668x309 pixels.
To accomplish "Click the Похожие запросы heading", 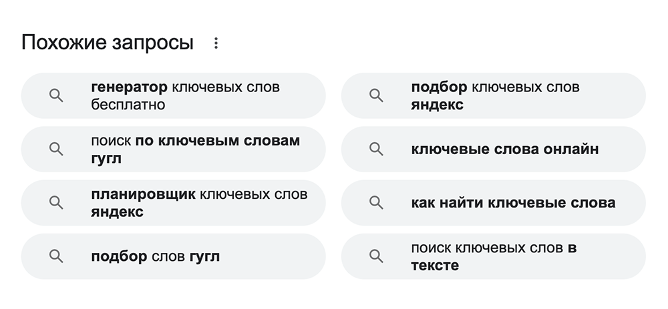I will [x=108, y=43].
